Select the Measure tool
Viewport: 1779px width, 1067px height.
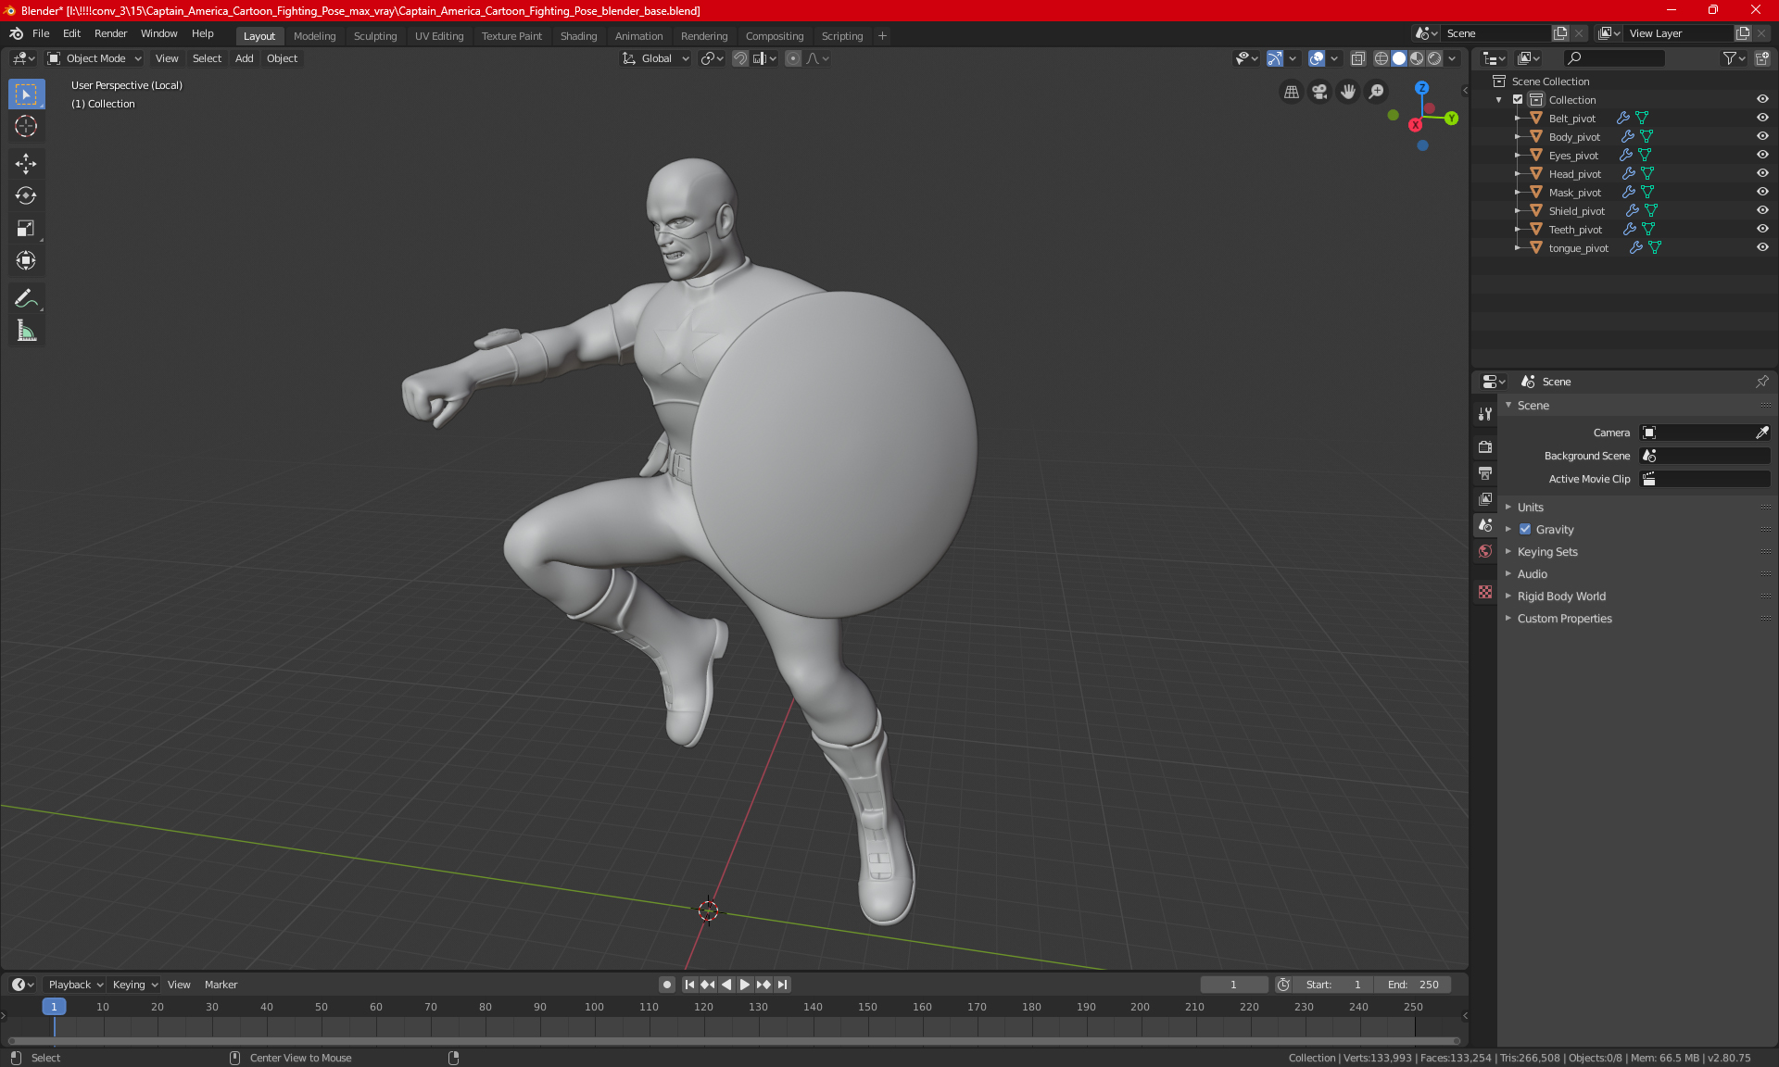point(26,332)
